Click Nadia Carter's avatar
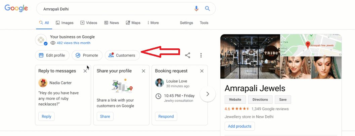This screenshot has width=355, height=136. click(43, 83)
